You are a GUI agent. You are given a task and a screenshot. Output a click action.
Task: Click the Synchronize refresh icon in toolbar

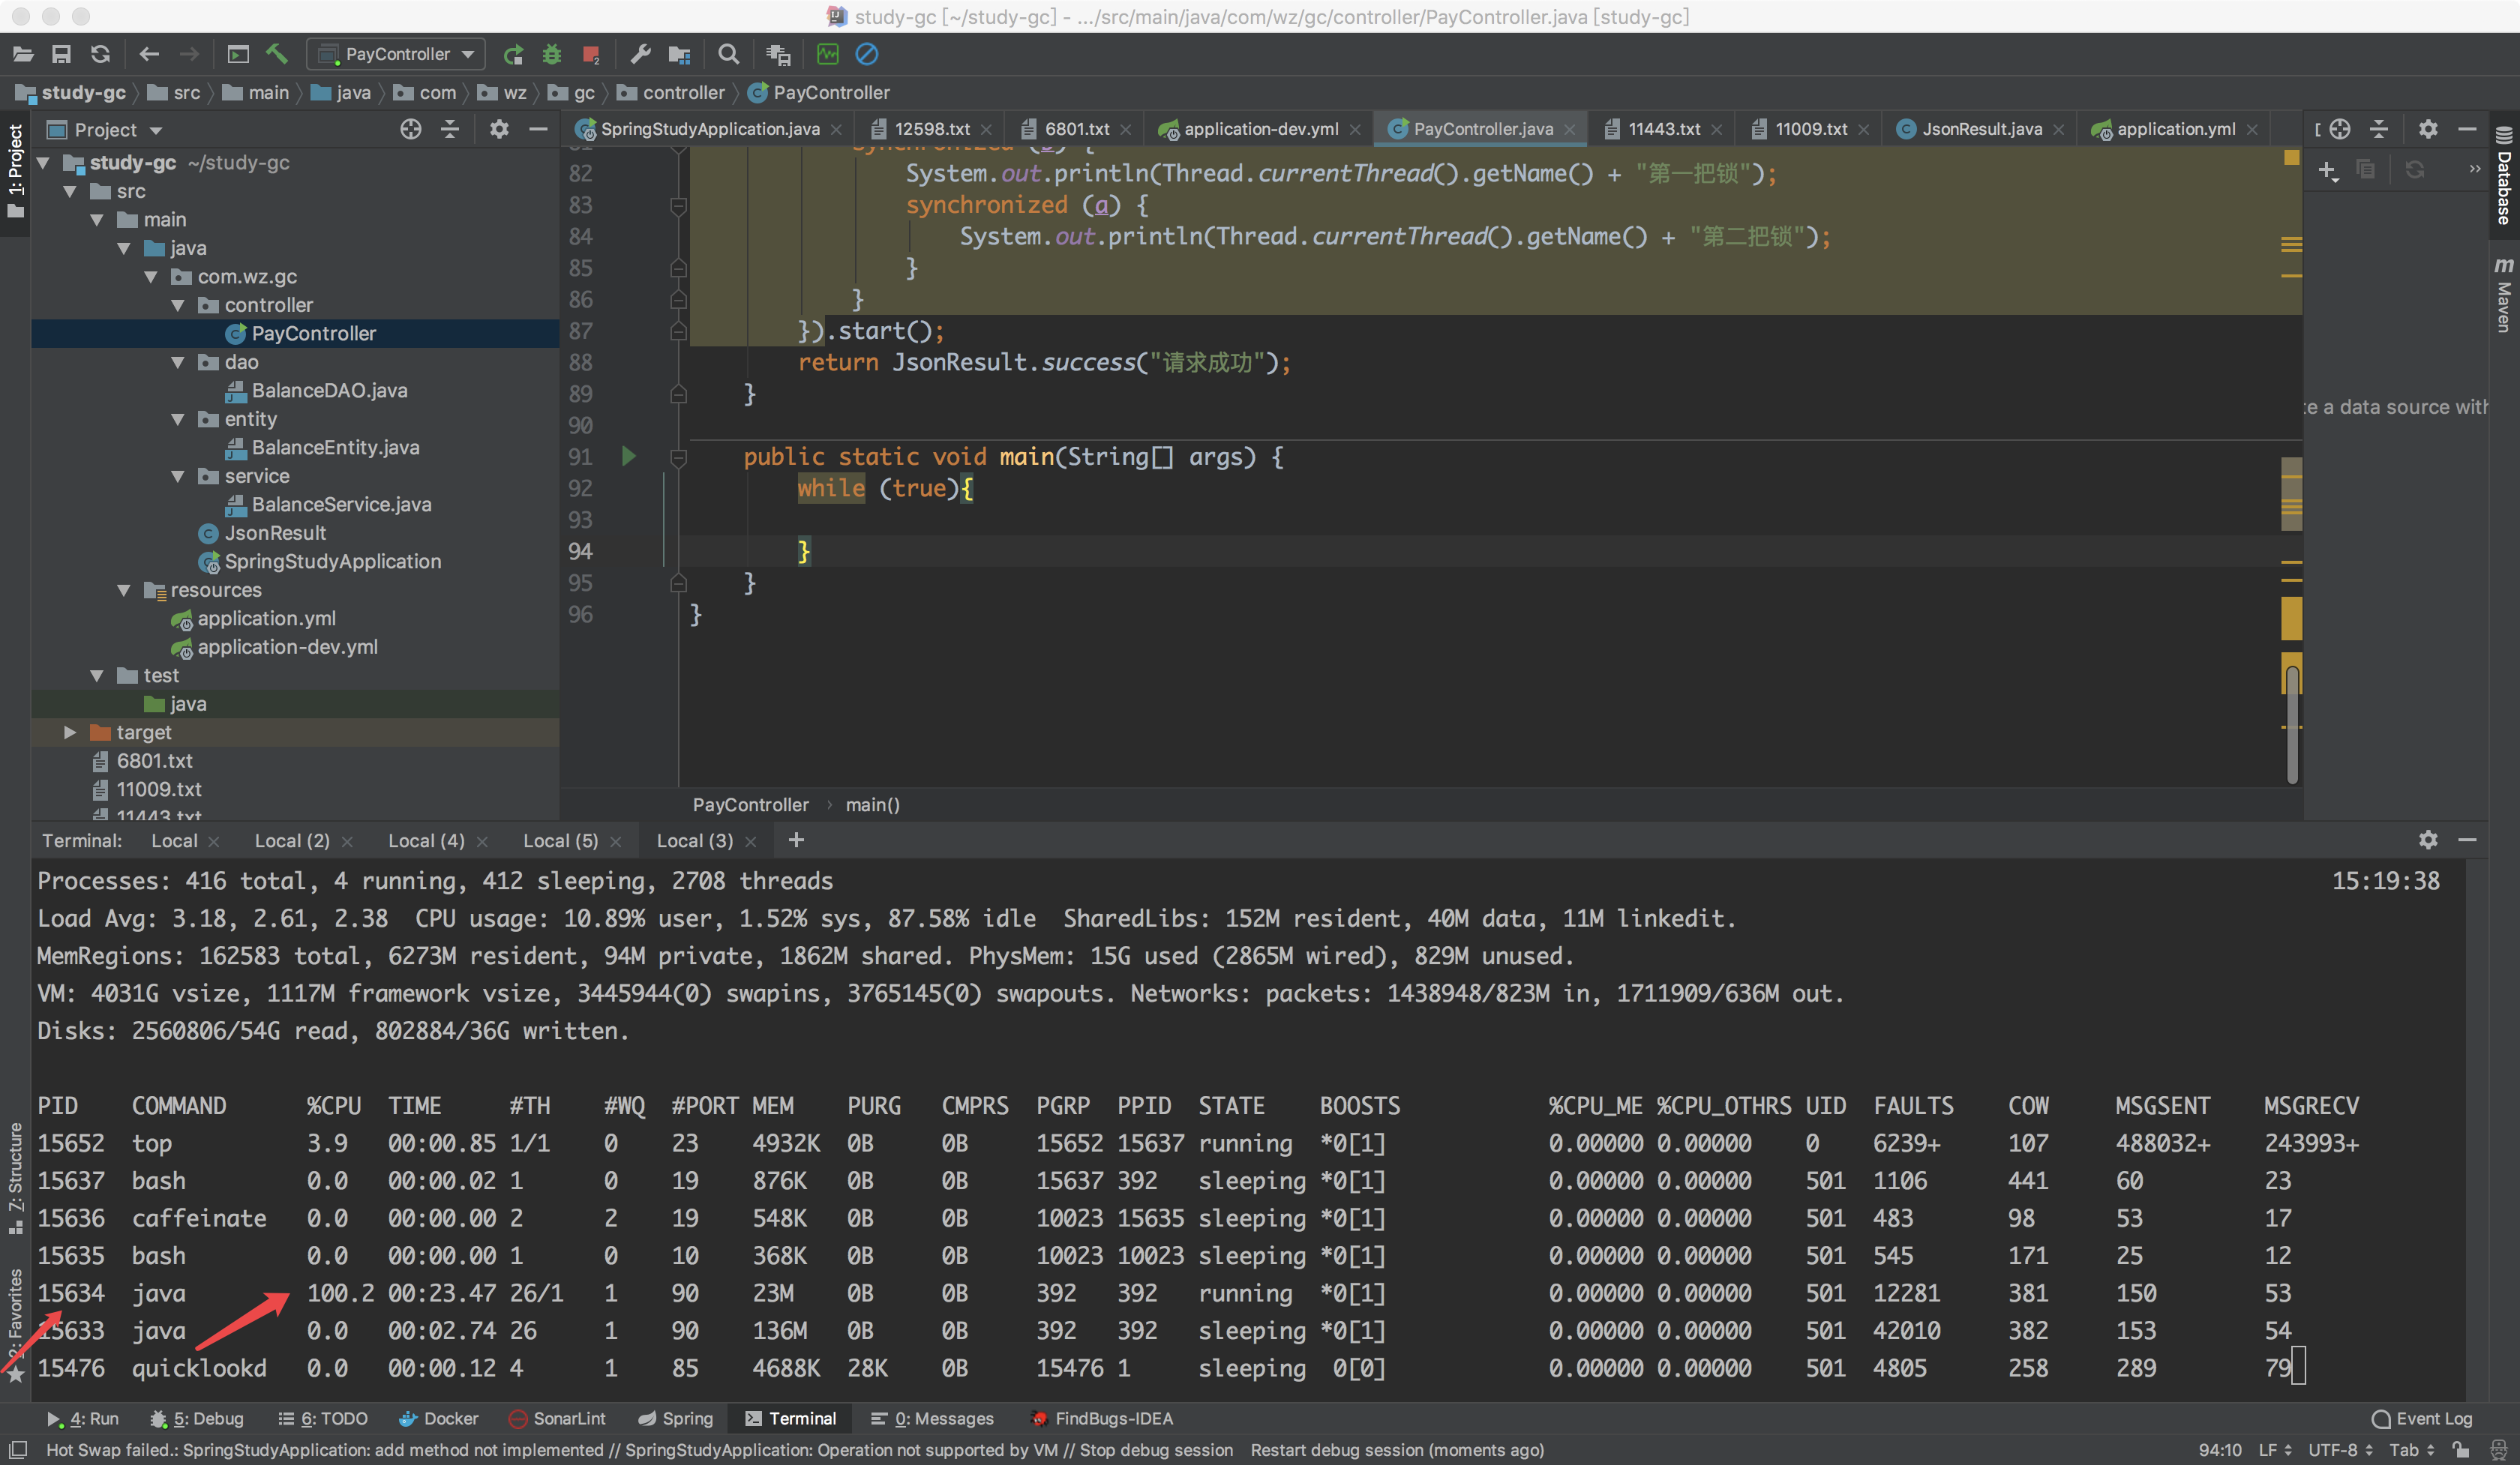tap(100, 54)
